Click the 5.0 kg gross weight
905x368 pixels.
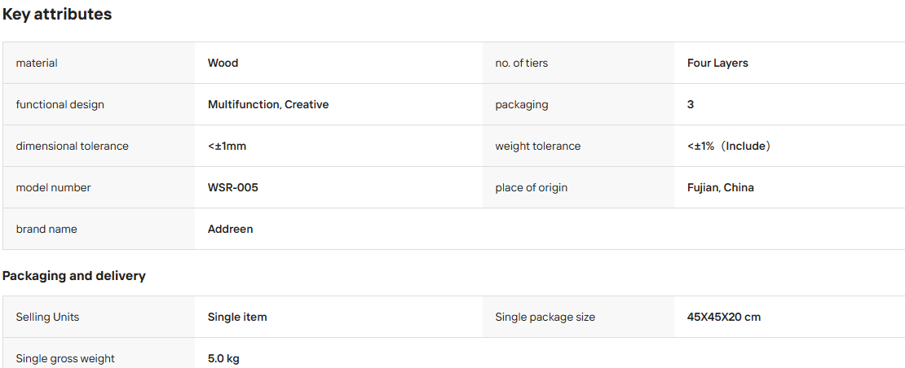click(x=223, y=358)
